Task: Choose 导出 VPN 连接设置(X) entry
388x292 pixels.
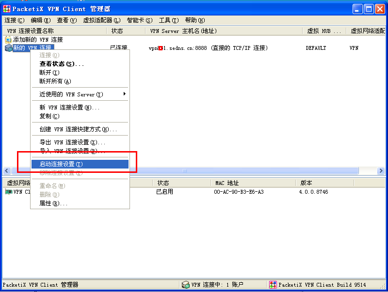Action: 80,142
